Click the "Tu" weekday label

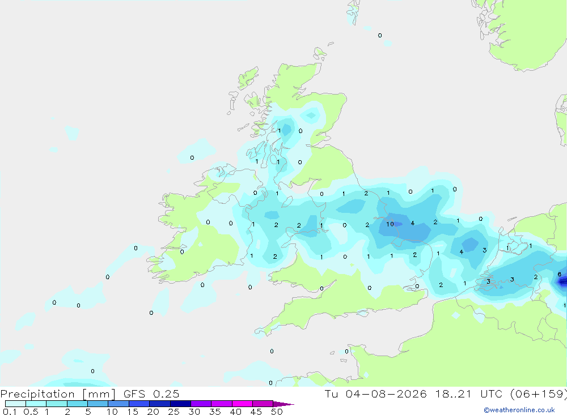(331, 393)
